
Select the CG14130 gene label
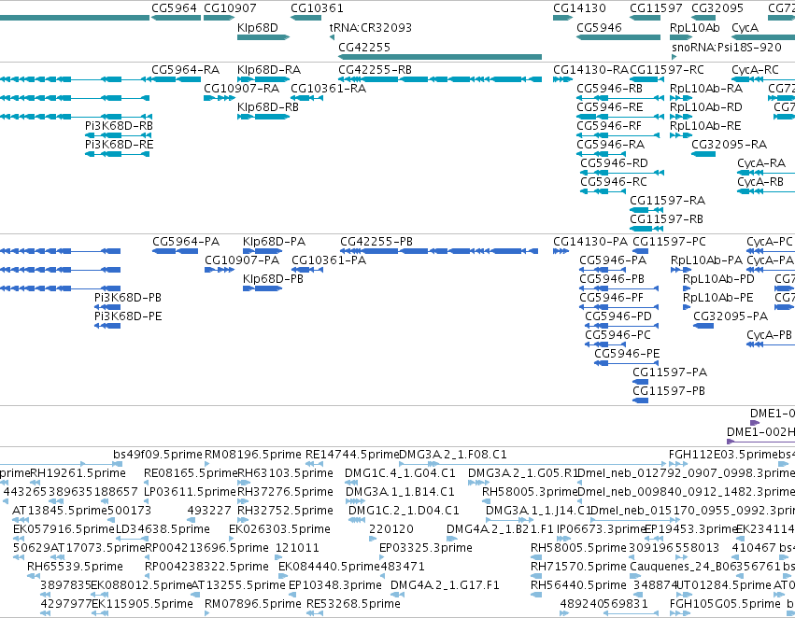tap(579, 8)
